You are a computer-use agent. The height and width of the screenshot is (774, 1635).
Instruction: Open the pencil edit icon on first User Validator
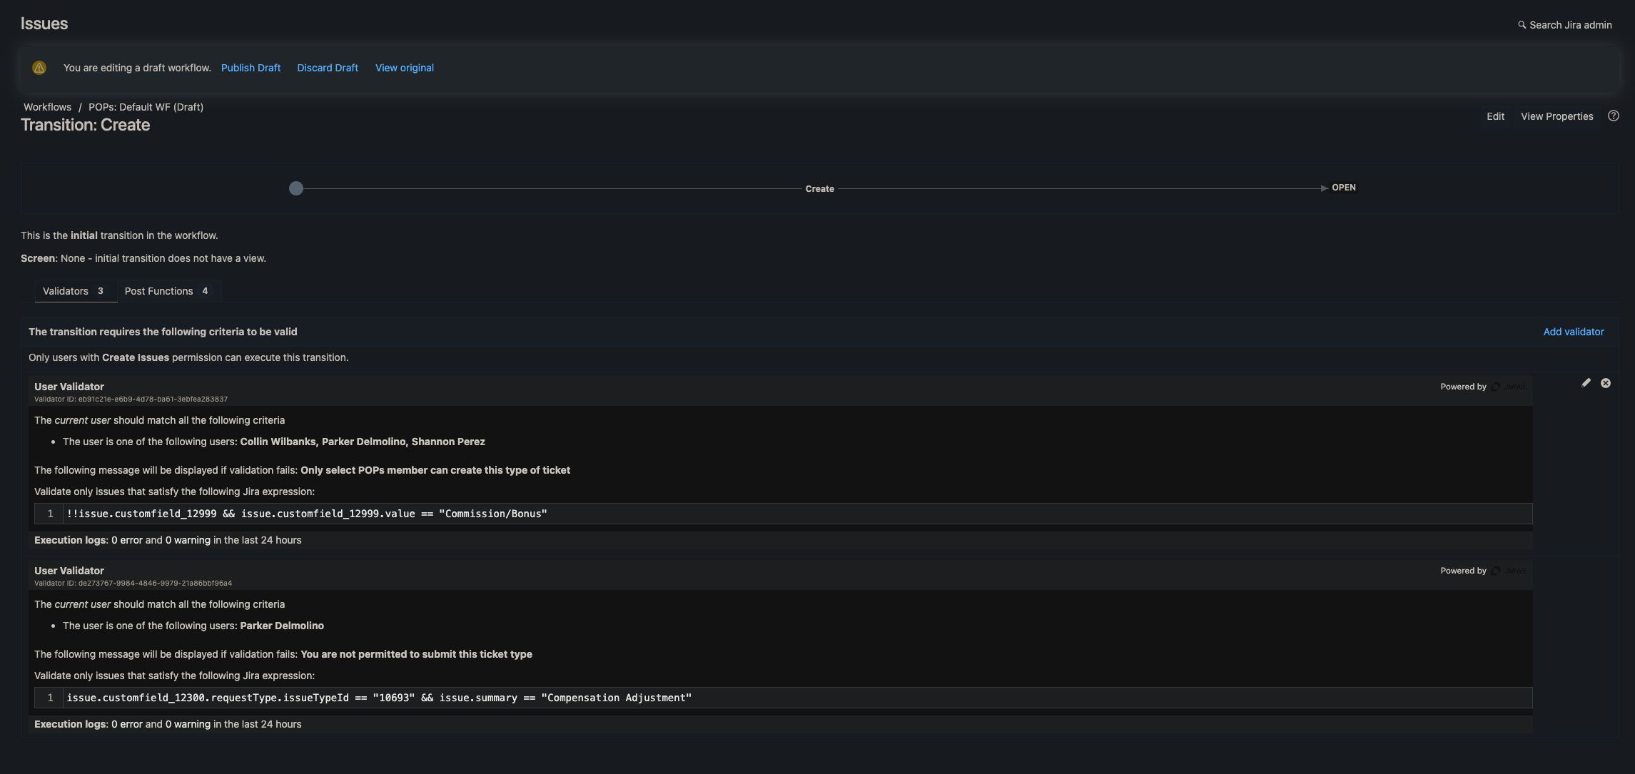click(x=1586, y=383)
